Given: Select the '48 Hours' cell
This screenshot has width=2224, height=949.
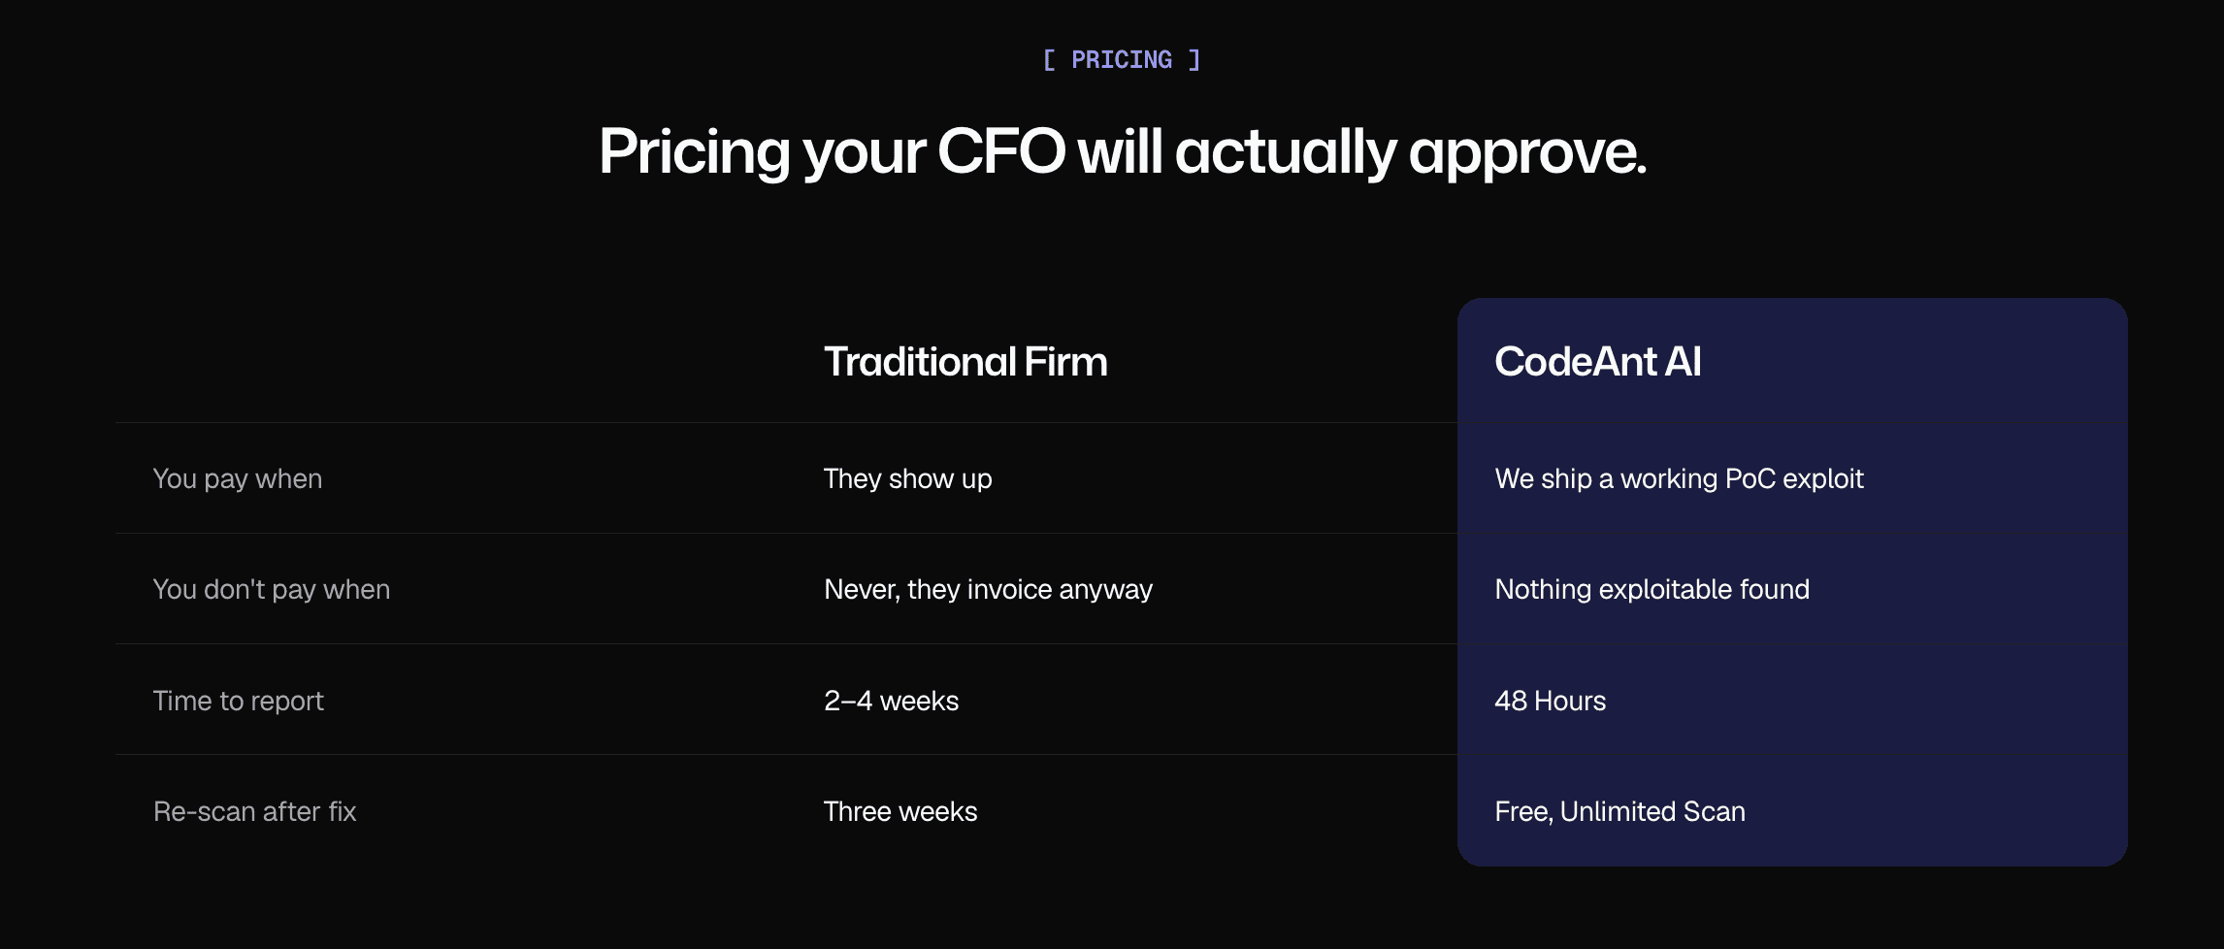Looking at the screenshot, I should click(x=1550, y=701).
